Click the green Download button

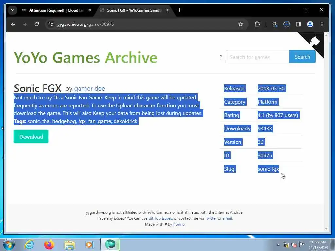31,137
